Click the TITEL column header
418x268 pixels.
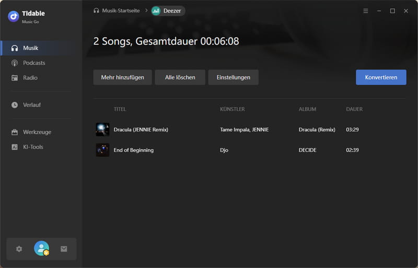[120, 109]
